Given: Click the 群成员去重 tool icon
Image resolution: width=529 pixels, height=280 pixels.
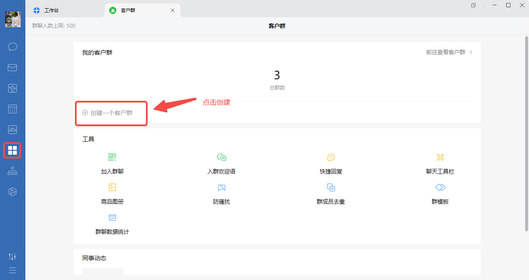Looking at the screenshot, I should (x=331, y=187).
